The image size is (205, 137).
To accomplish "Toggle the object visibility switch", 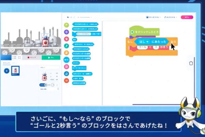I will 43,85.
